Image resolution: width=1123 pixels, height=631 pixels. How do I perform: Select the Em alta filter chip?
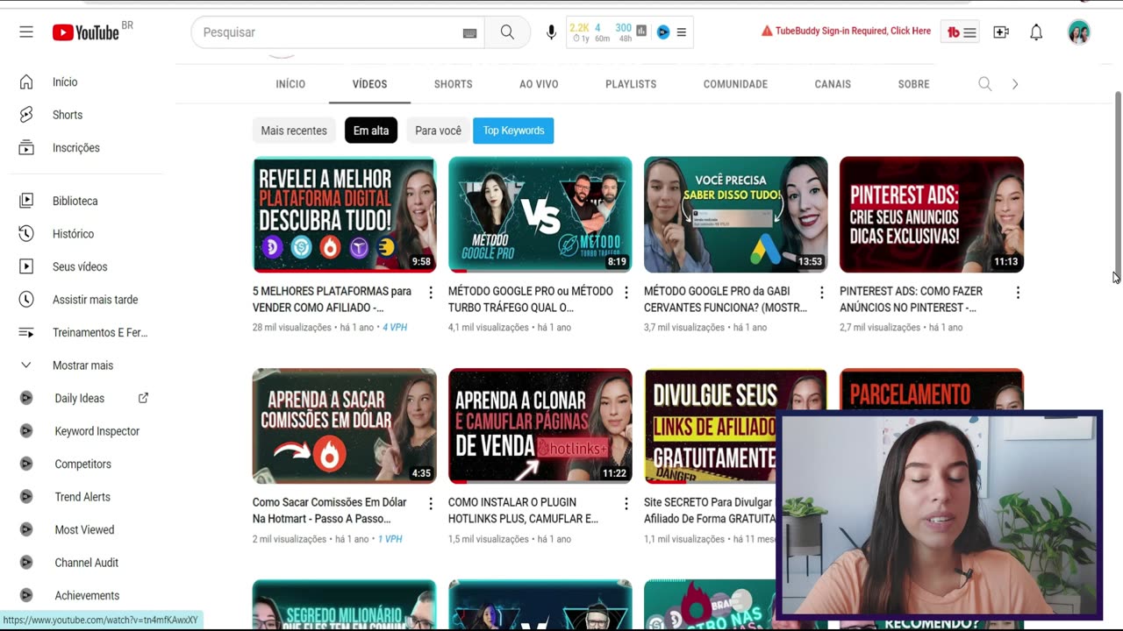[x=371, y=131]
